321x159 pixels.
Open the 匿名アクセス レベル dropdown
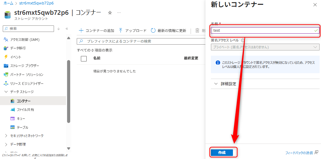pyautogui.click(x=265, y=47)
